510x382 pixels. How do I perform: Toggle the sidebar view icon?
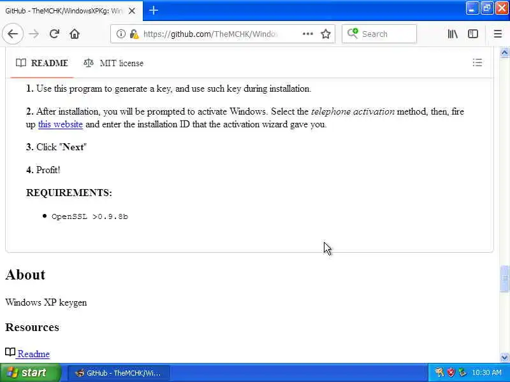coord(473,34)
